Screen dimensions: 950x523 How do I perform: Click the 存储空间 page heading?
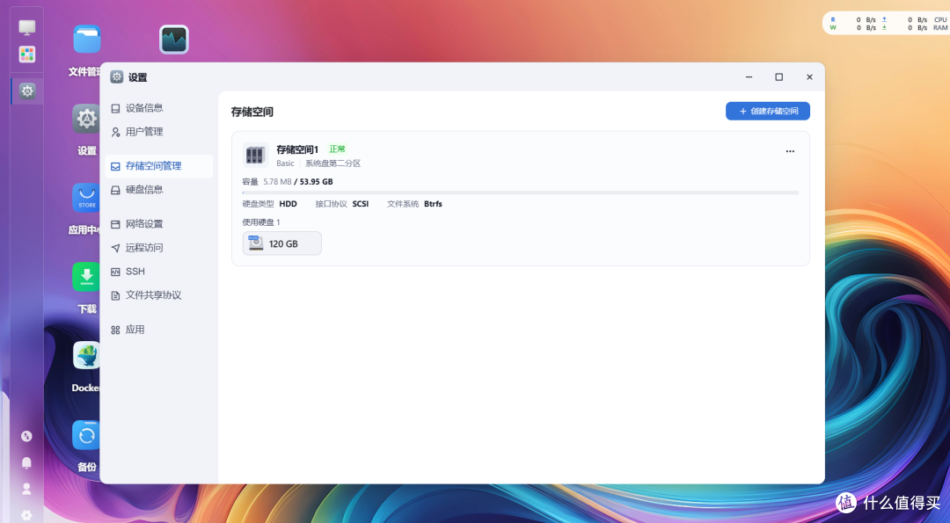click(252, 112)
